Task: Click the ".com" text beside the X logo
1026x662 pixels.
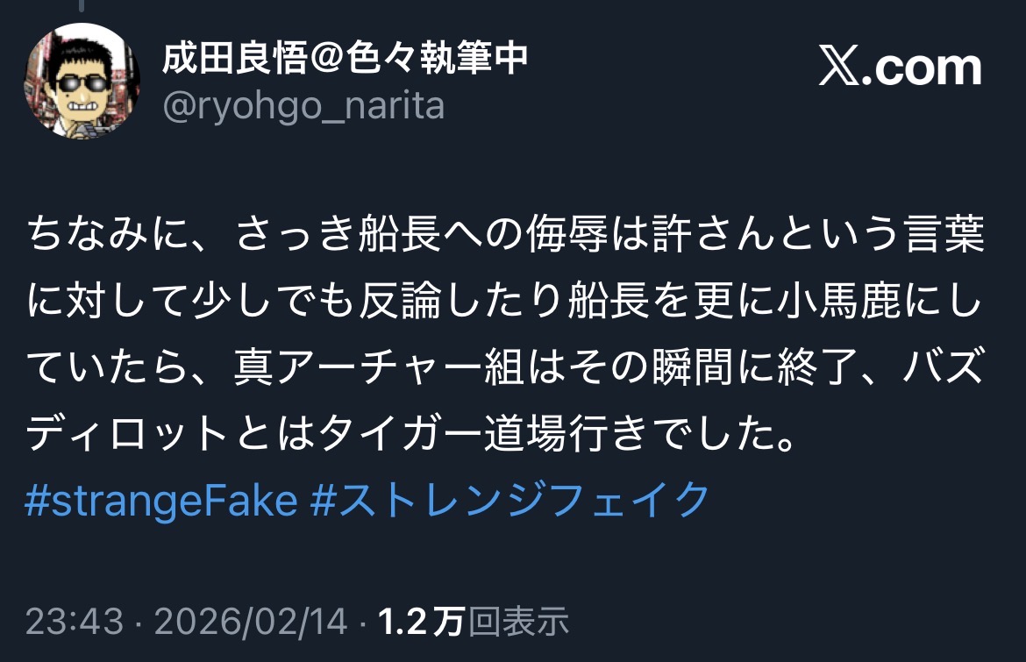Action: [922, 68]
